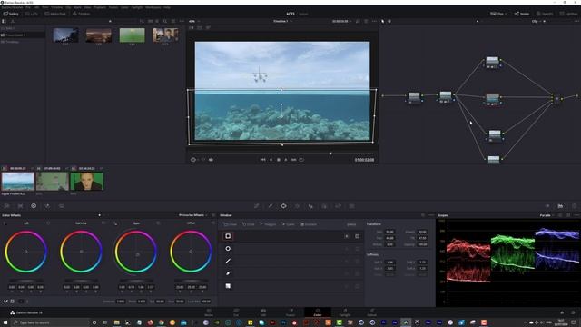Mute viewer audio speaker icon
The image size is (581, 327).
tap(211, 160)
